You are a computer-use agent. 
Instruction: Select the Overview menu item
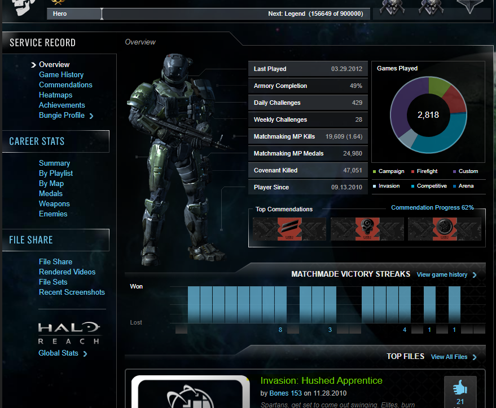click(54, 65)
